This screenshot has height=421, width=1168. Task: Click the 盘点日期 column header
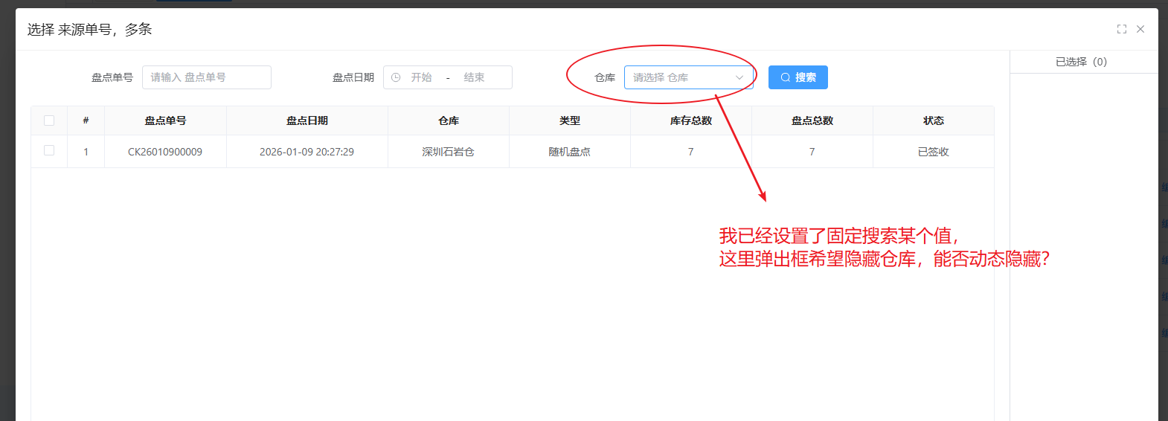[x=307, y=120]
